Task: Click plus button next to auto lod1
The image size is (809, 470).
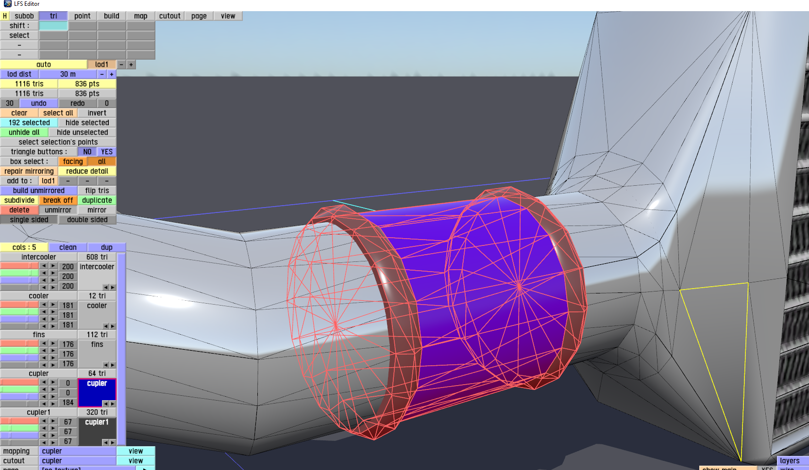Action: pyautogui.click(x=131, y=65)
